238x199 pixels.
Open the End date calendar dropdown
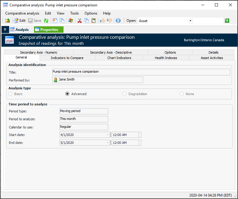pos(108,143)
